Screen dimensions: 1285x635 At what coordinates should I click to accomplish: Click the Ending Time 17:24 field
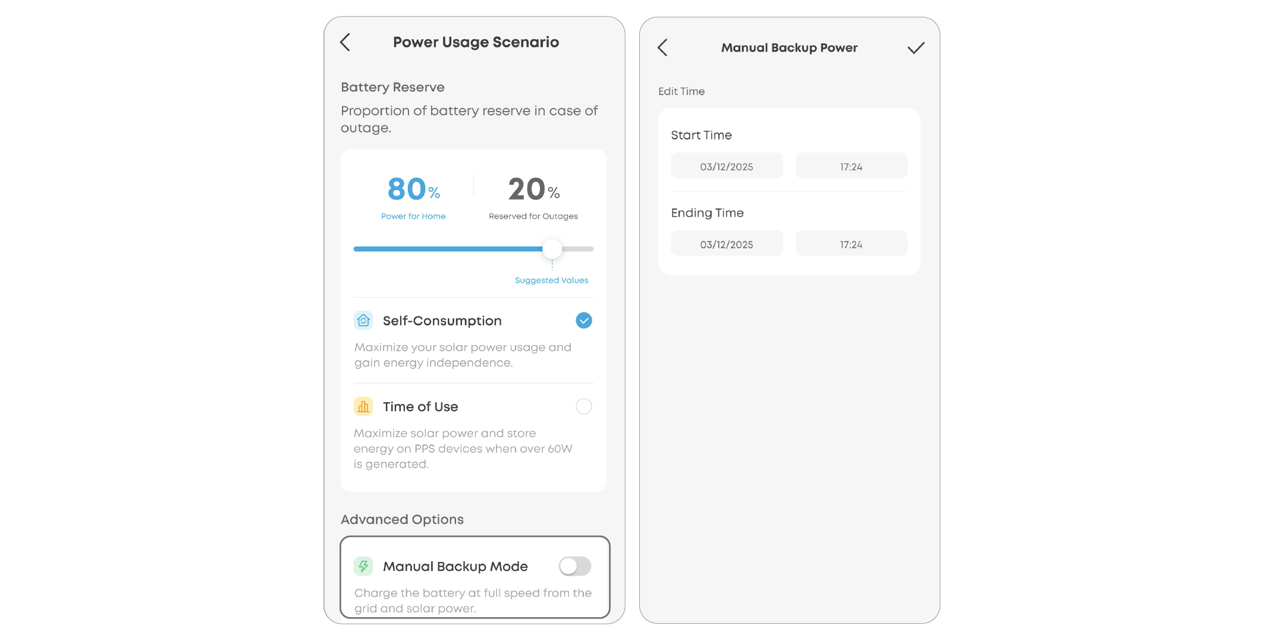[x=851, y=243]
